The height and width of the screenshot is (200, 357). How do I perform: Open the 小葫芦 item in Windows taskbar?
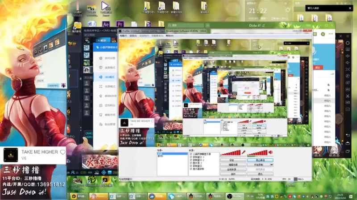(176, 196)
